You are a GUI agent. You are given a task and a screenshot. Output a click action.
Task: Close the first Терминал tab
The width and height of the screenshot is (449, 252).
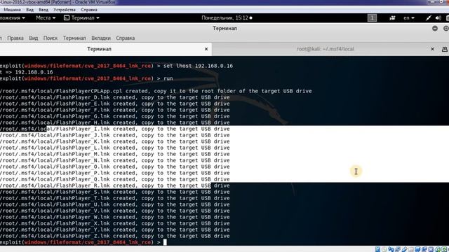tap(206, 49)
